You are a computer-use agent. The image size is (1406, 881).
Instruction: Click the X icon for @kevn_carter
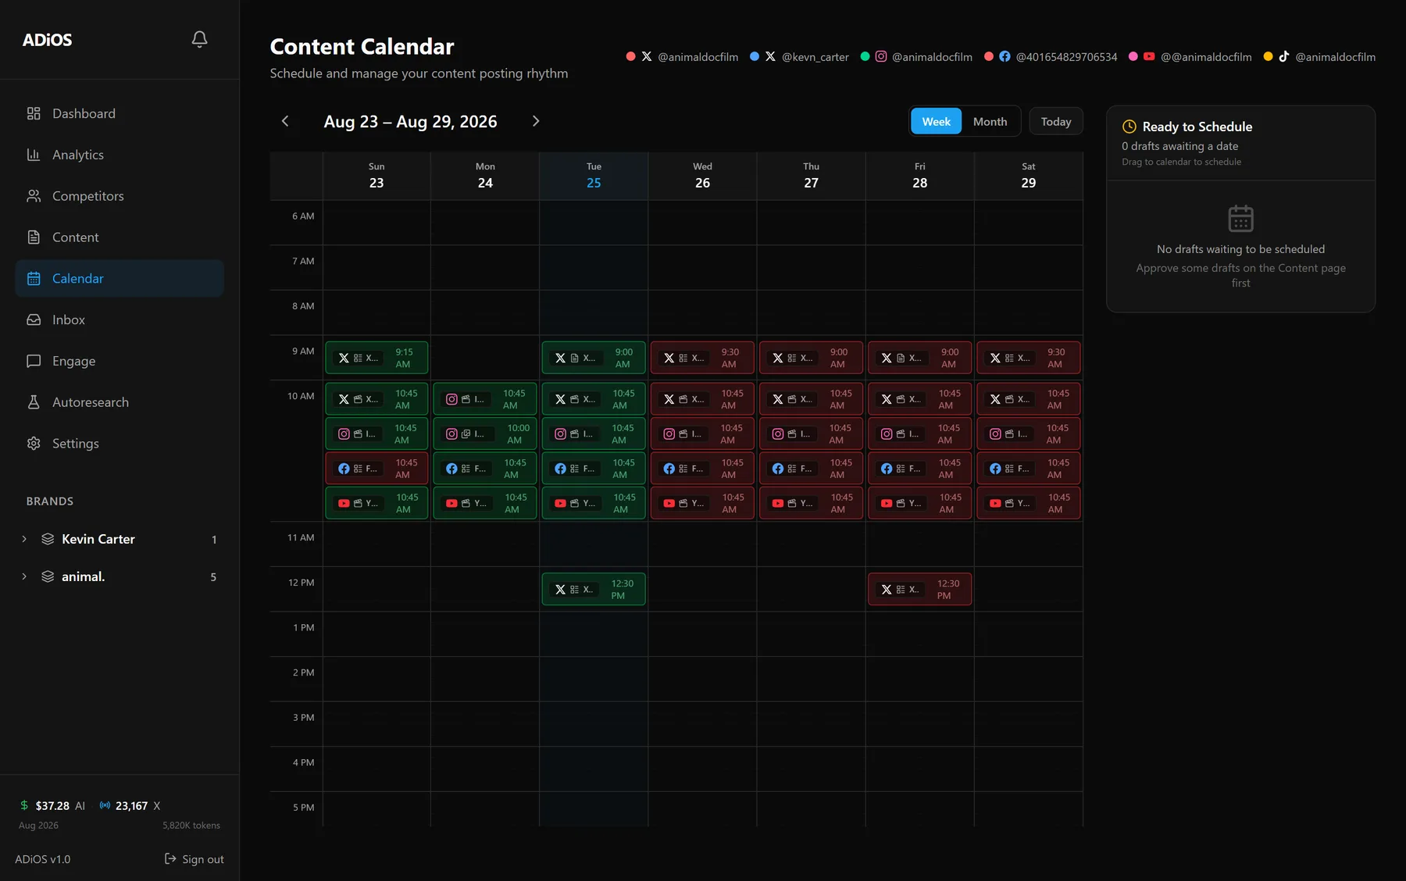point(770,56)
